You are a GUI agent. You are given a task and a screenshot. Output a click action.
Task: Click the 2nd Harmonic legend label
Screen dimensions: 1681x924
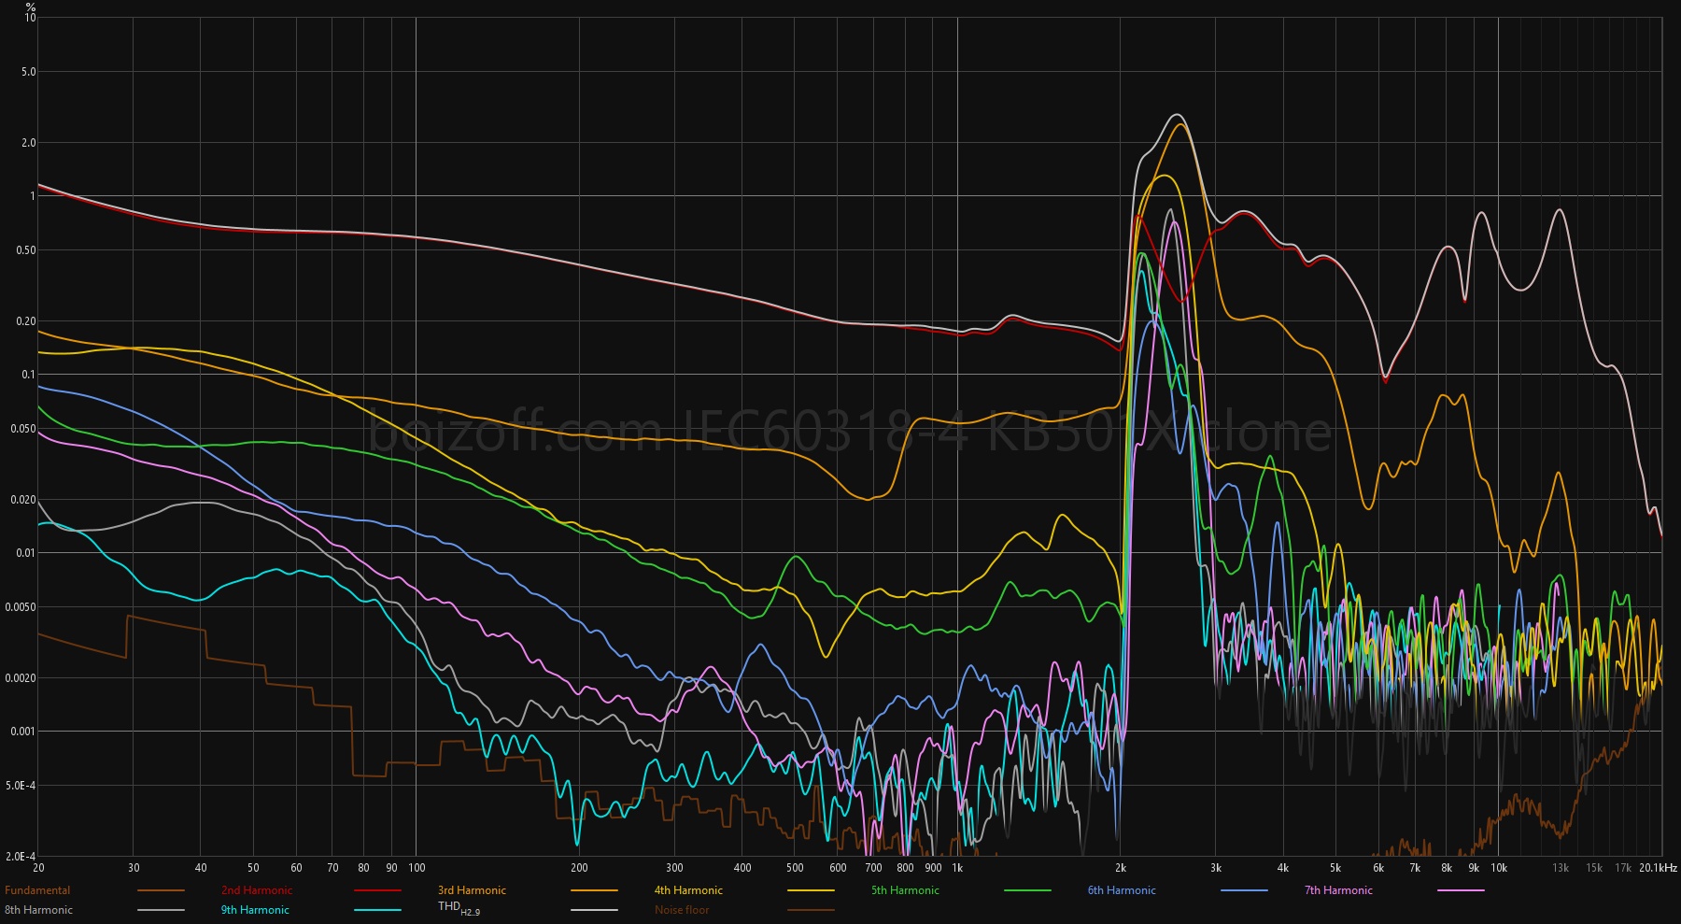(x=257, y=890)
